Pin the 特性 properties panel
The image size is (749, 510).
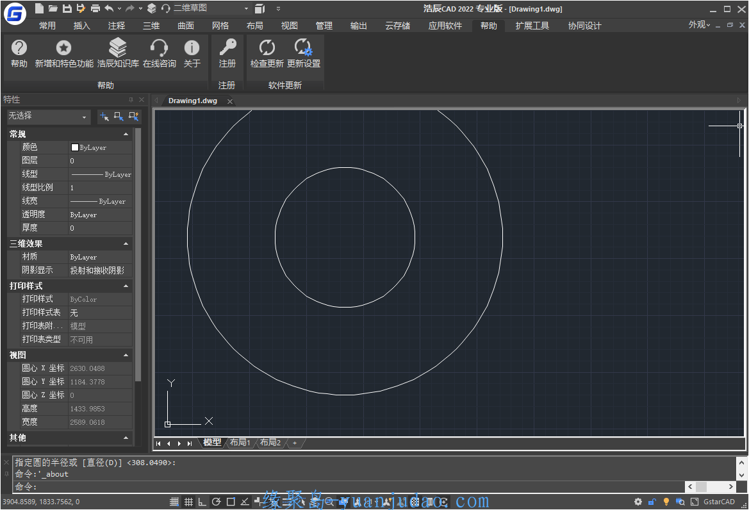tap(131, 99)
